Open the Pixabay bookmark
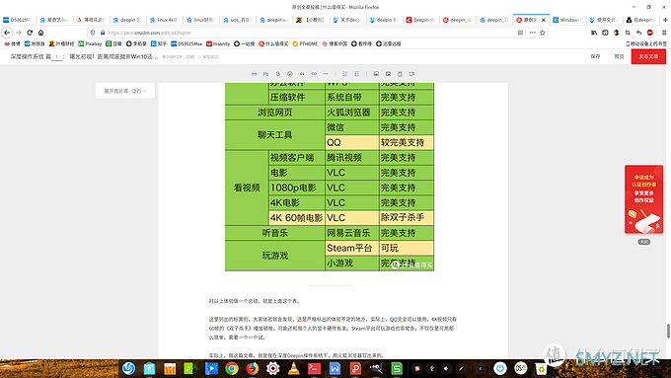The image size is (671, 378). pos(91,43)
